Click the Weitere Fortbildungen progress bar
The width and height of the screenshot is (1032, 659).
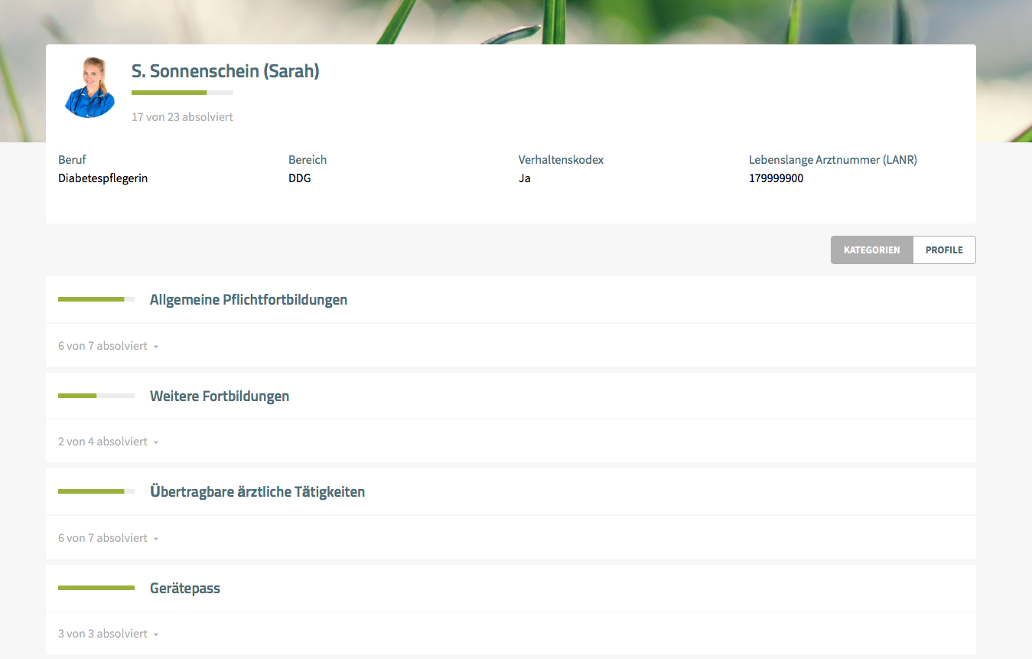click(96, 396)
